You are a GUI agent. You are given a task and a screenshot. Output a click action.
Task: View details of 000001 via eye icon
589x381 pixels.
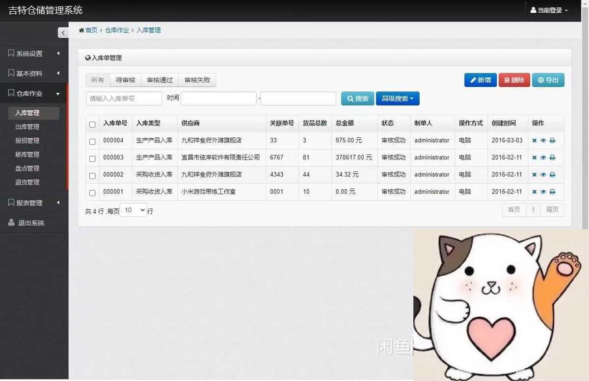point(543,192)
